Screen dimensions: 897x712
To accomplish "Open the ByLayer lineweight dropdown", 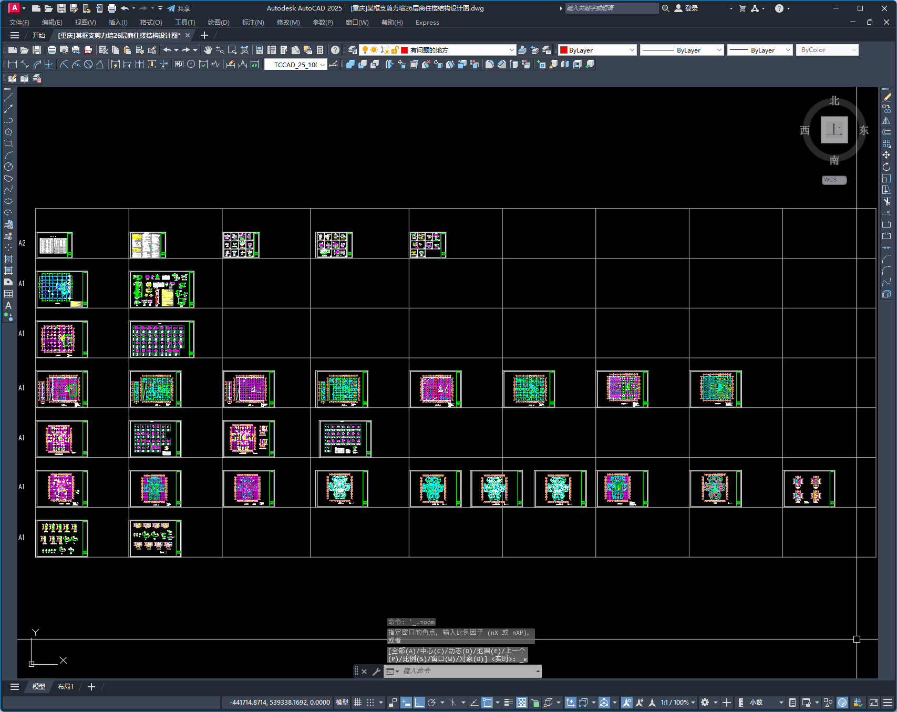I will pos(759,50).
